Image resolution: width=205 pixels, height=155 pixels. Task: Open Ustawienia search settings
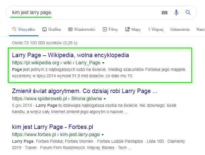(x=180, y=30)
